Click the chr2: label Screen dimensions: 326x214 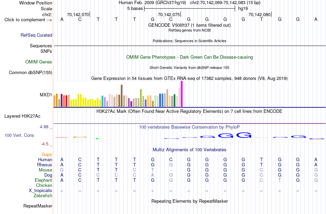(47, 14)
